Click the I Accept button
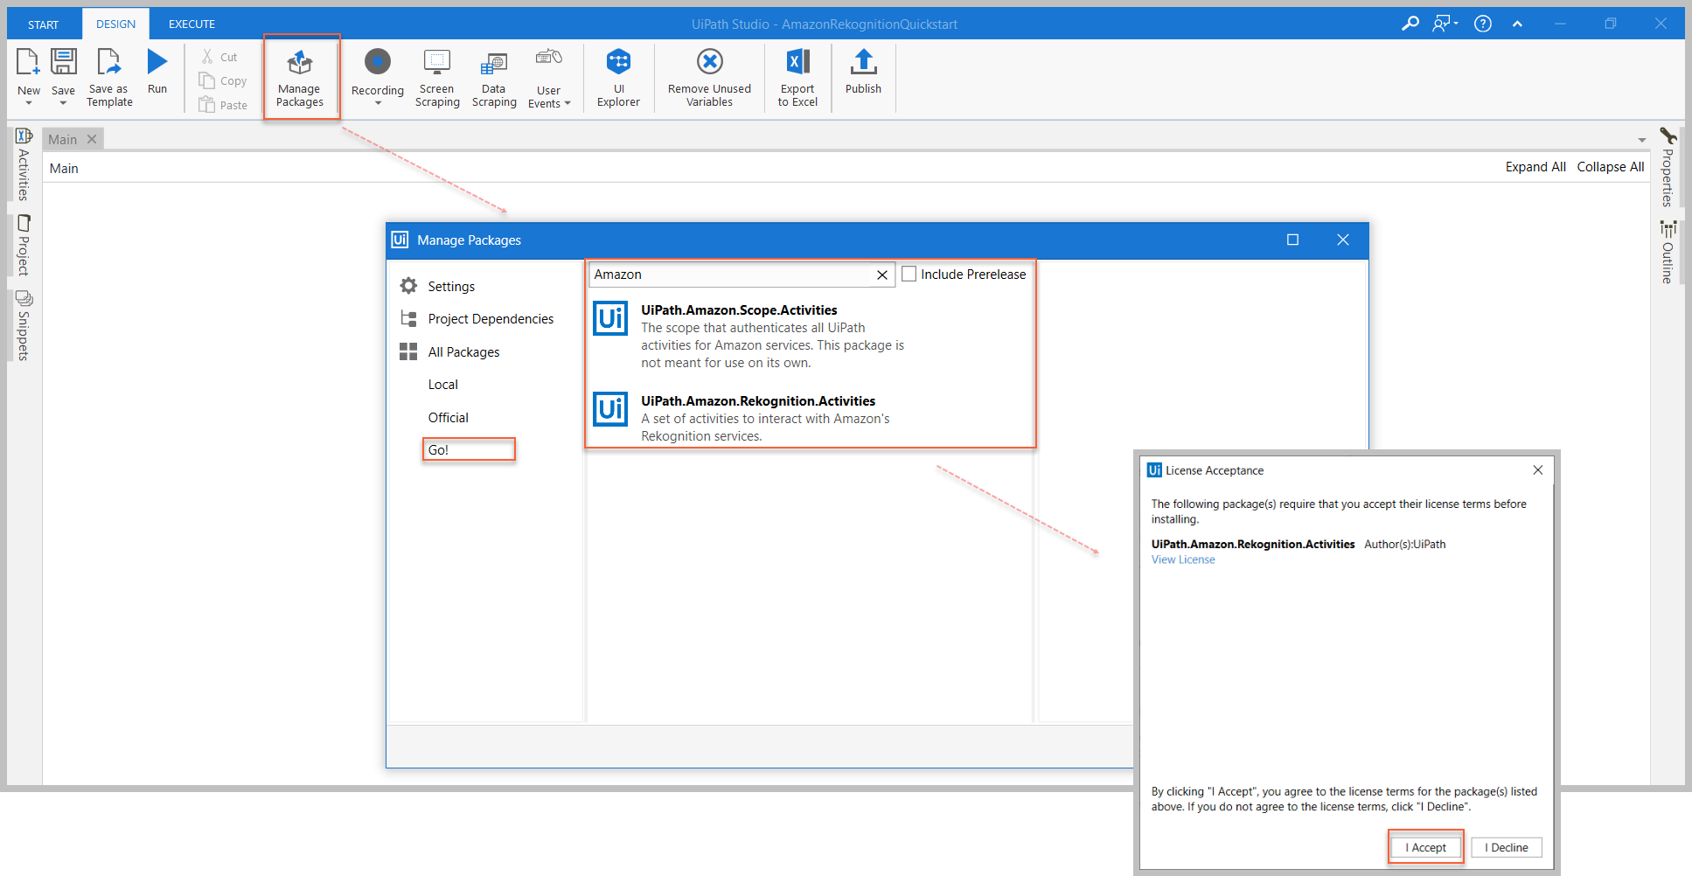1692x876 pixels. (1426, 847)
